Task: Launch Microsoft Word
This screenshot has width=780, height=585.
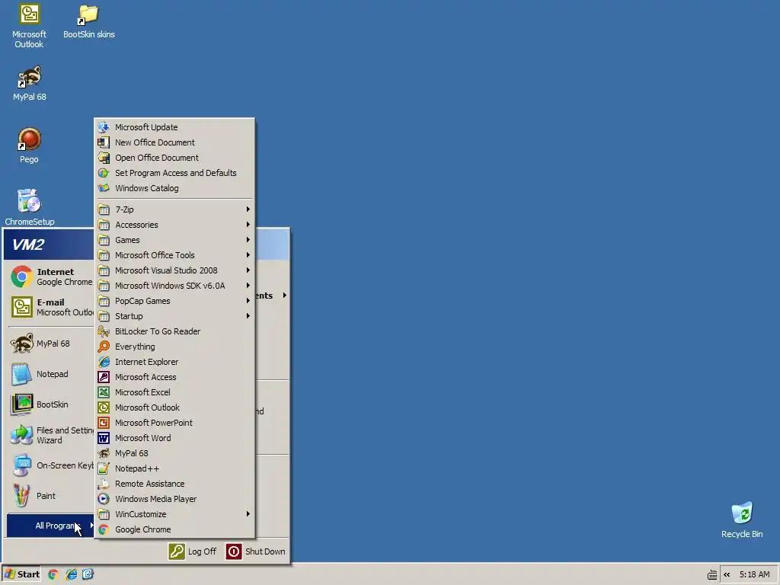Action: pyautogui.click(x=174, y=438)
